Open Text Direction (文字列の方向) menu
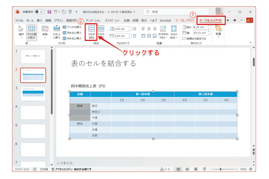Screen dimensions: 269x179 (163, 32)
